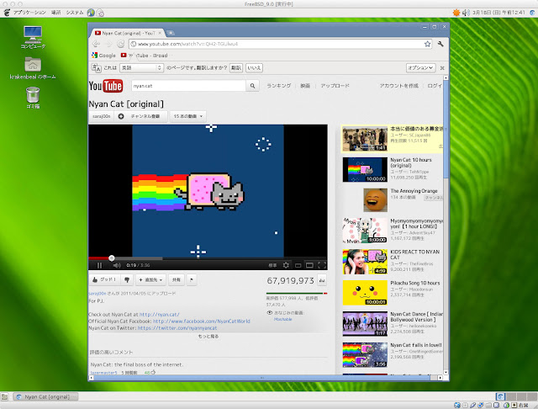Screen dimensions: 538x409
Task: Expand the 15 videos dropdown
Action: pyautogui.click(x=188, y=116)
